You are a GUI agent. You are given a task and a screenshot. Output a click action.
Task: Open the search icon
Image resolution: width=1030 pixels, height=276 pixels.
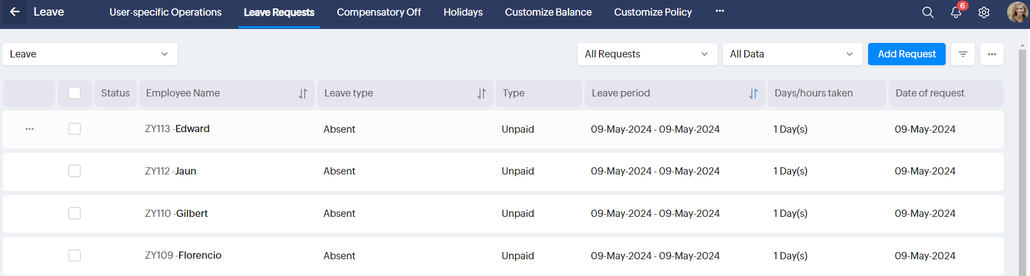tap(928, 12)
